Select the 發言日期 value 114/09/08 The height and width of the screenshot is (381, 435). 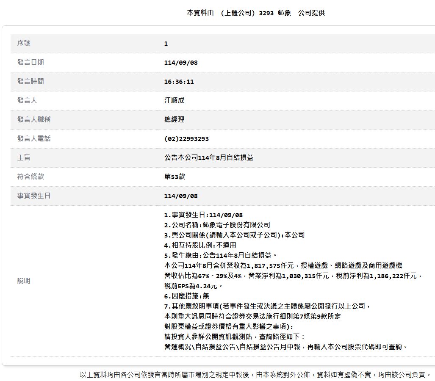click(181, 63)
